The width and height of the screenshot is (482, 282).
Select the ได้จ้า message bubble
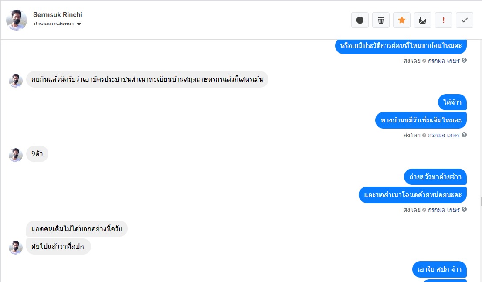tap(452, 102)
